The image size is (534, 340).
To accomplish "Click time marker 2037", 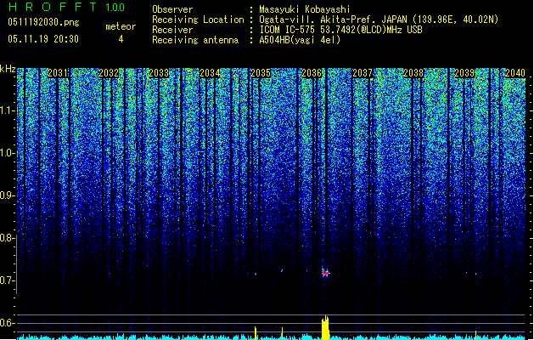I will click(363, 73).
